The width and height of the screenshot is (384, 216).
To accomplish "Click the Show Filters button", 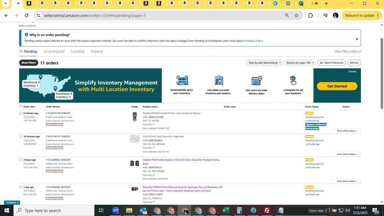I will (x=29, y=63).
